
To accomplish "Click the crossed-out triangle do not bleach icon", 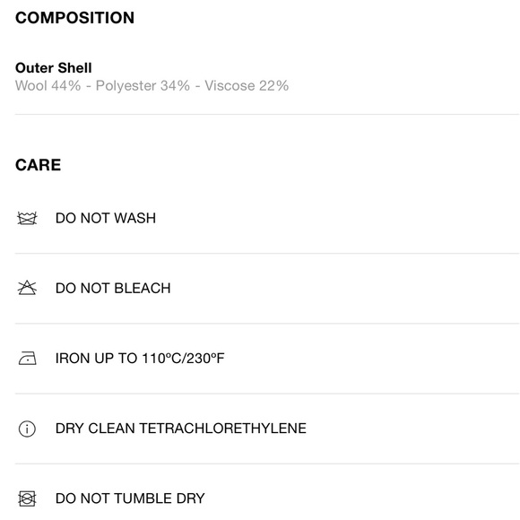I will tap(27, 288).
